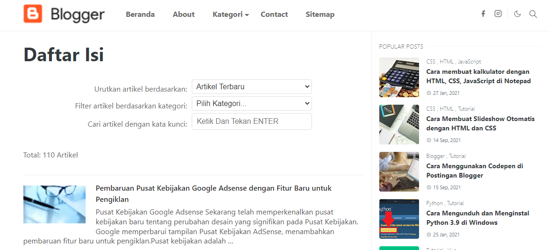
Task: Open Cara Mengunduh dan Menginstal Python post
Action: [x=478, y=218]
